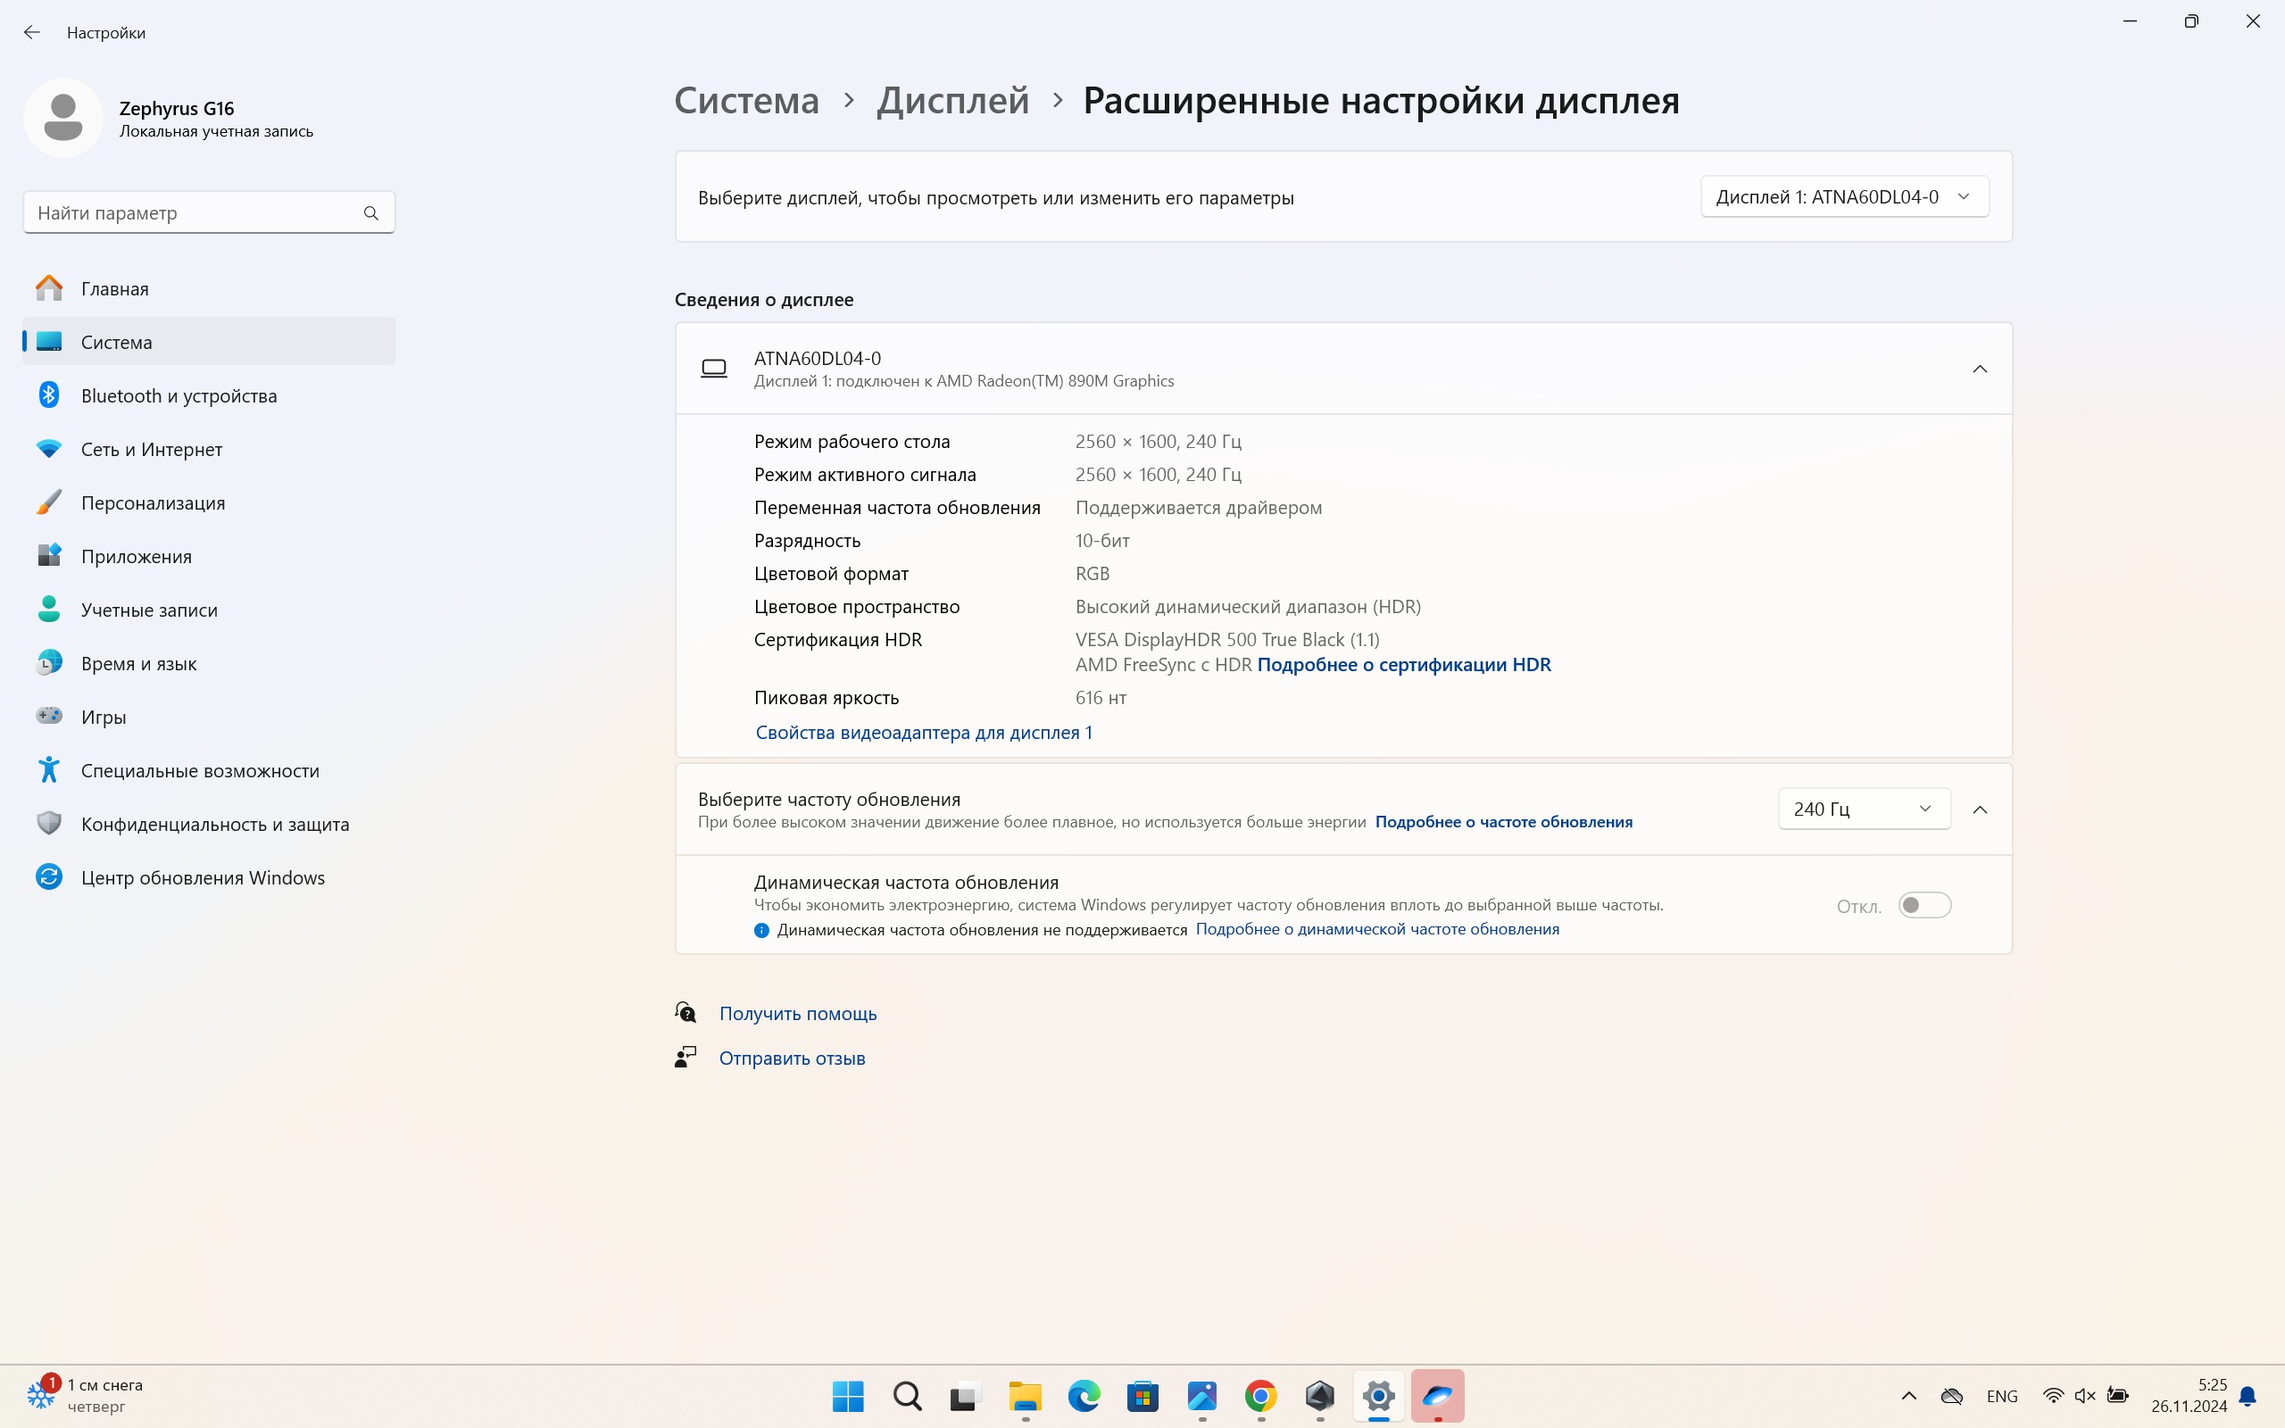2285x1428 pixels.
Task: Open Подробнее о сертификации HDR link
Action: (x=1404, y=665)
